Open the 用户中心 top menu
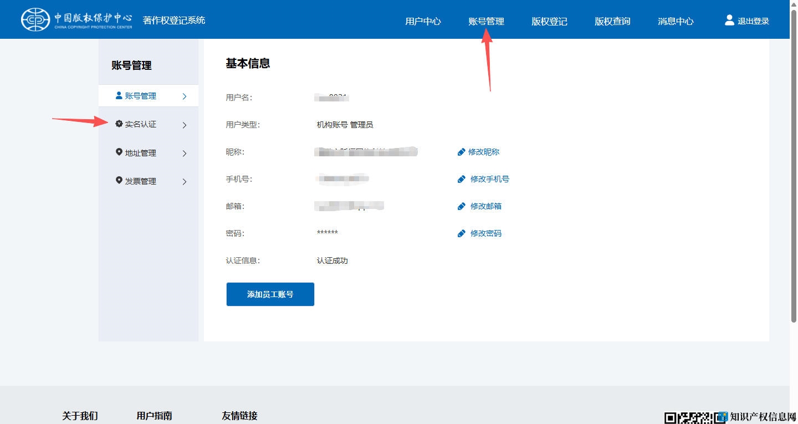The image size is (798, 424). (x=423, y=22)
